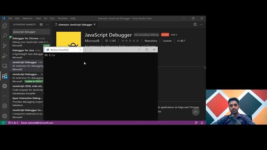The width and height of the screenshot is (267, 150).
Task: Open the Run menu
Action: coord(53,18)
